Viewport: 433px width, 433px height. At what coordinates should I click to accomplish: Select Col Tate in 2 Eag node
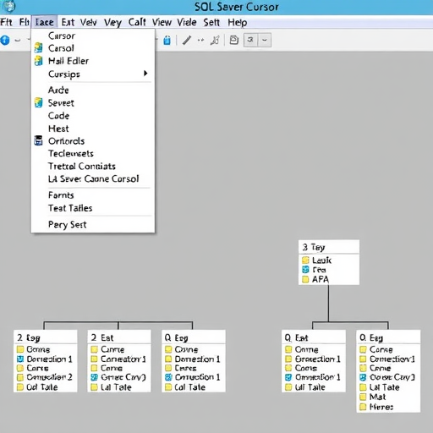(x=42, y=387)
